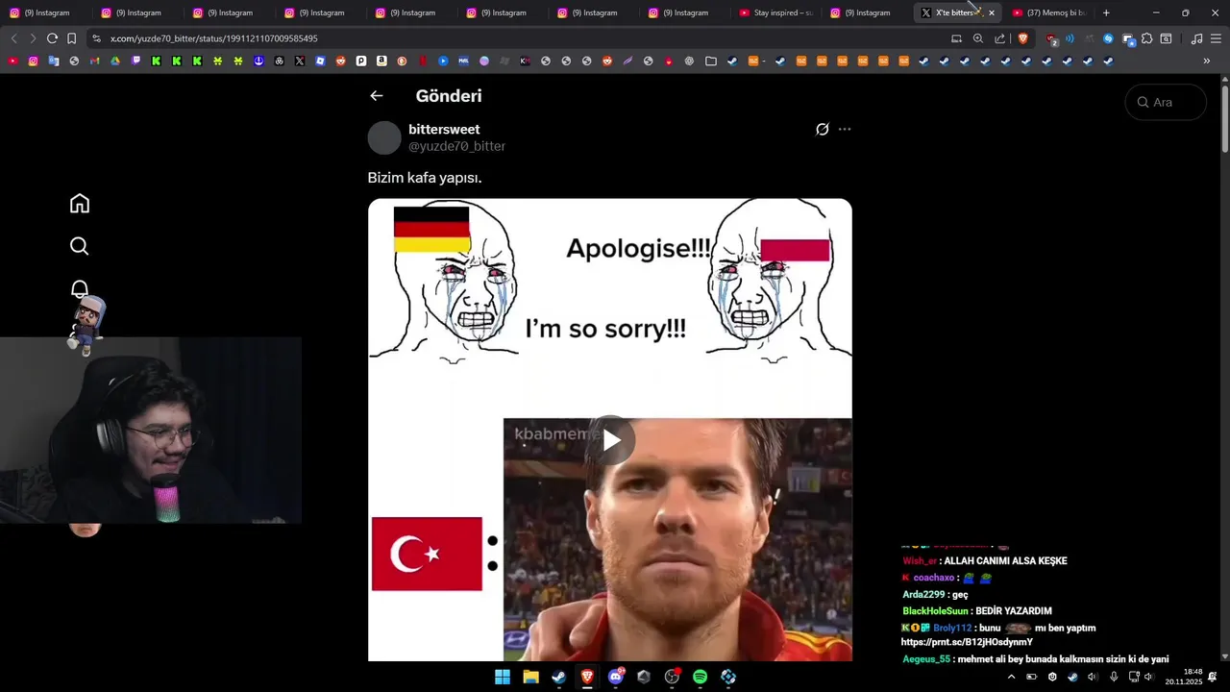Open the X bookmark in bookmarks bar

[x=300, y=61]
